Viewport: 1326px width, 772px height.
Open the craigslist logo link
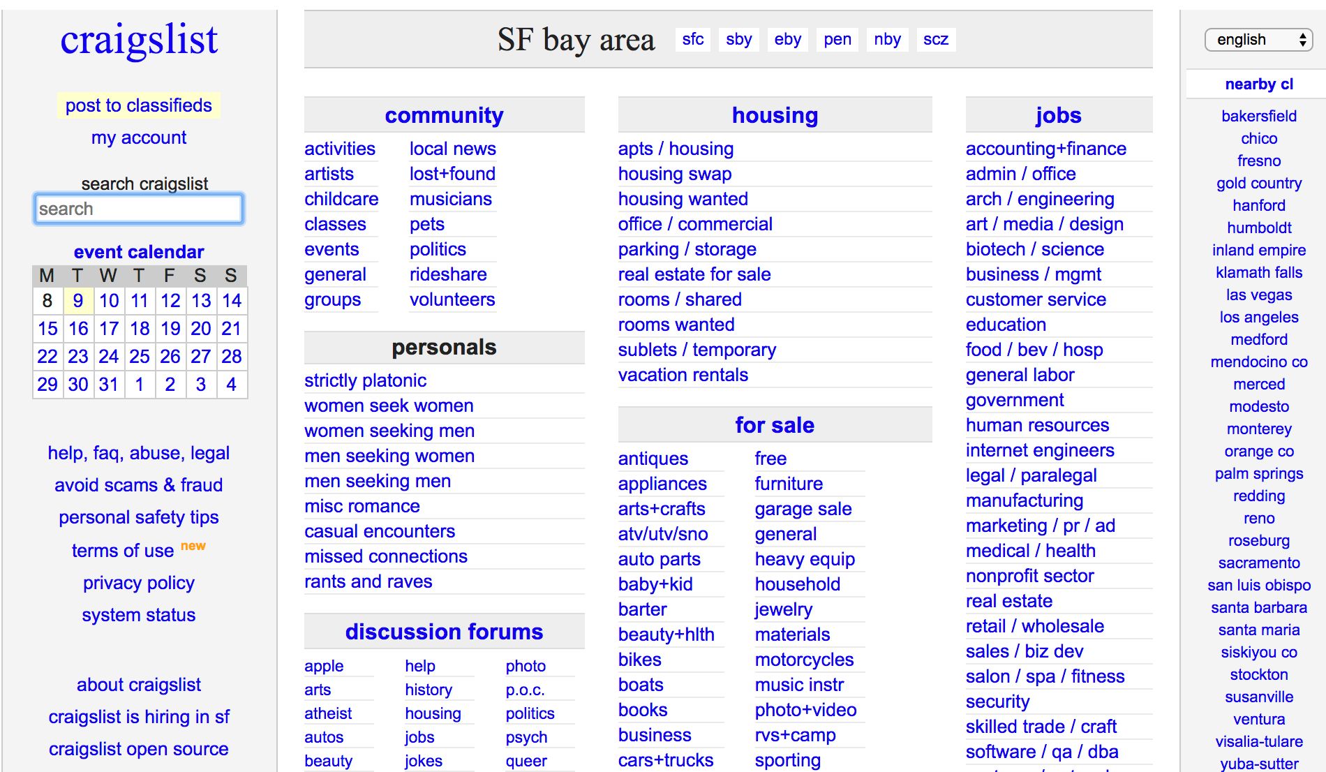point(139,40)
